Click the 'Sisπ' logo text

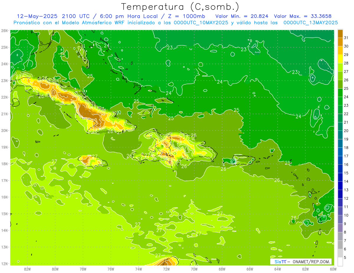point(280,262)
